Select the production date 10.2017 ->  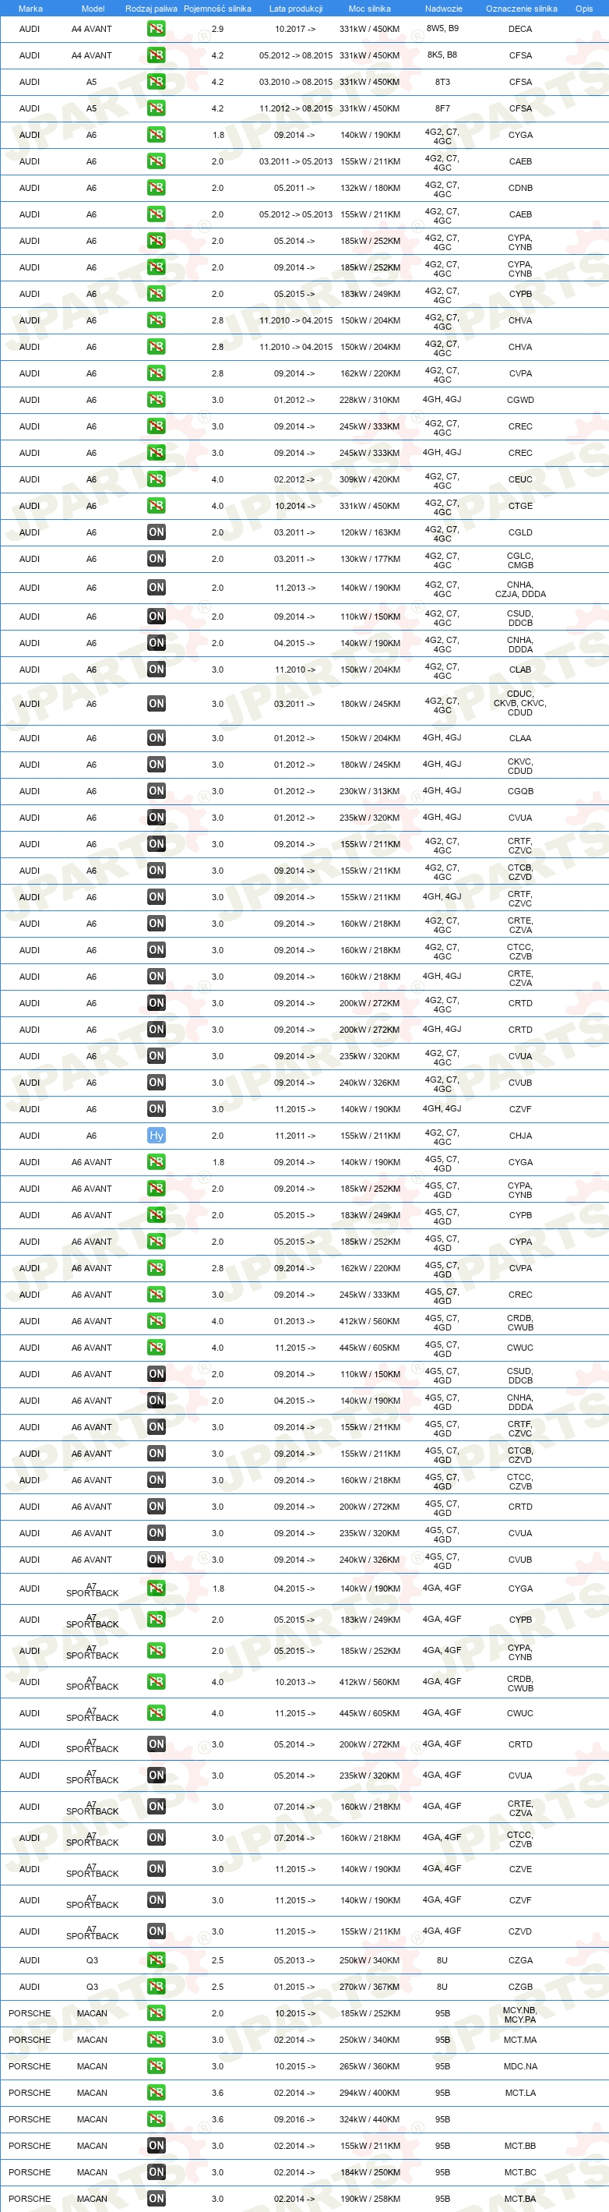tap(295, 29)
